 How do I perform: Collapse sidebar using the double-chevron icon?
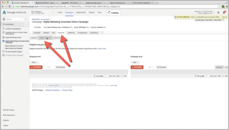point(26,19)
